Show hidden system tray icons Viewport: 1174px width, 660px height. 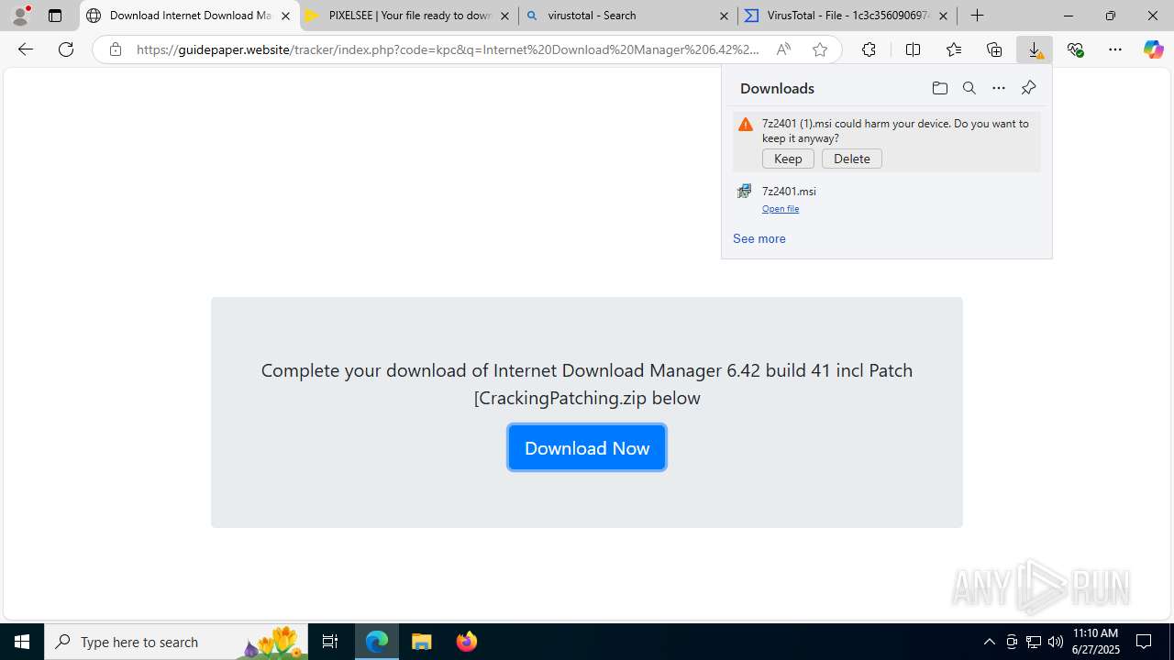pos(989,642)
